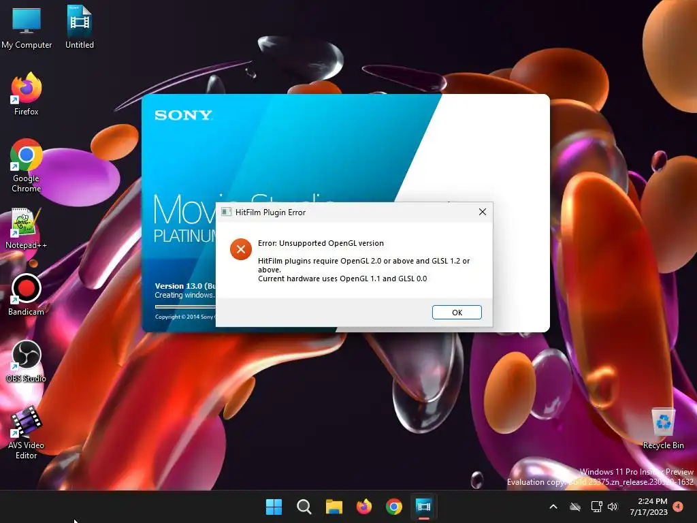Open Chrome from the taskbar
The image size is (697, 523).
pos(394,507)
